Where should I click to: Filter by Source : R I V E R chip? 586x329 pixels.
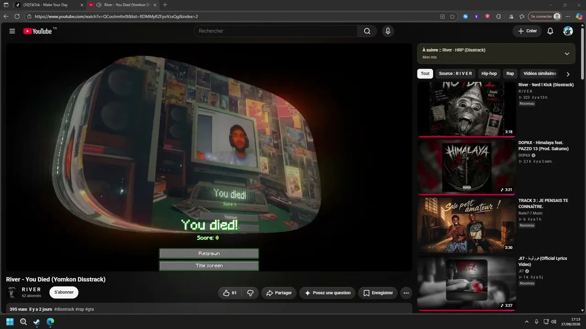456,74
